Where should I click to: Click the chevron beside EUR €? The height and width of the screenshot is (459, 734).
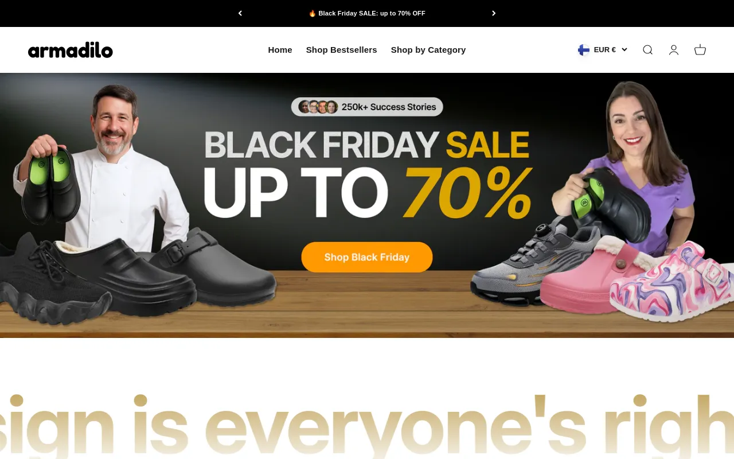(624, 50)
